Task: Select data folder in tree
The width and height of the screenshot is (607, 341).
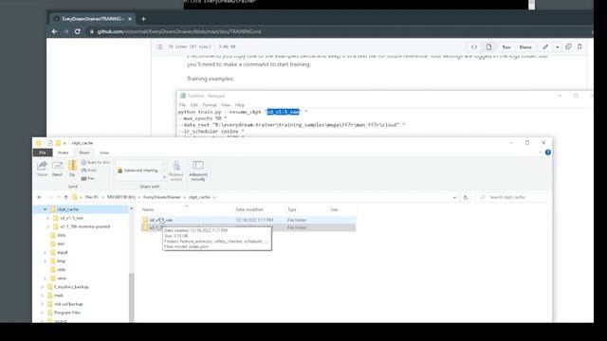Action: (61, 235)
